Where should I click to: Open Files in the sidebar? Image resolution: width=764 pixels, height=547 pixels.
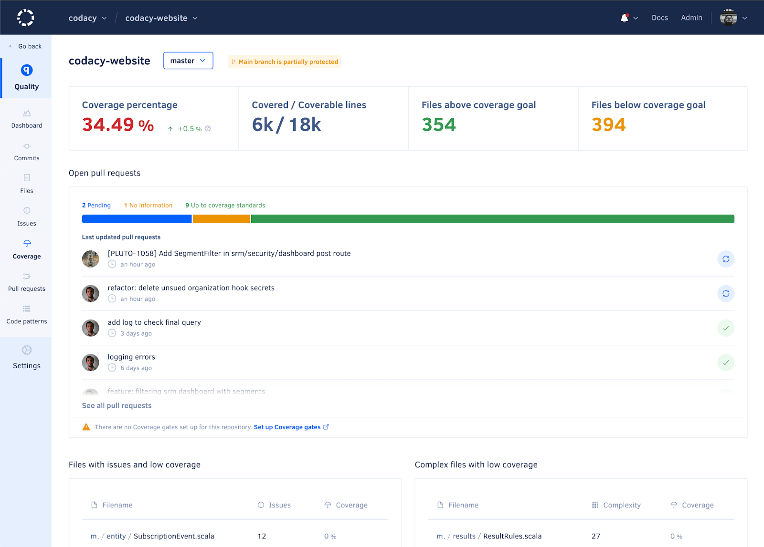click(27, 185)
